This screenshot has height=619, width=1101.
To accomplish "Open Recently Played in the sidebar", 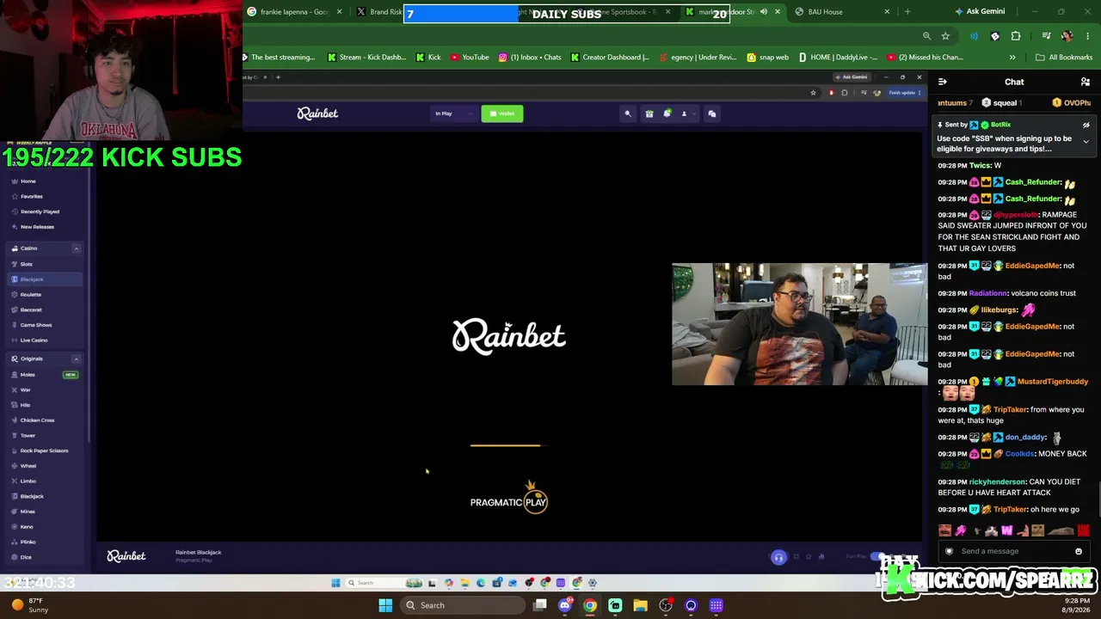I will (40, 211).
